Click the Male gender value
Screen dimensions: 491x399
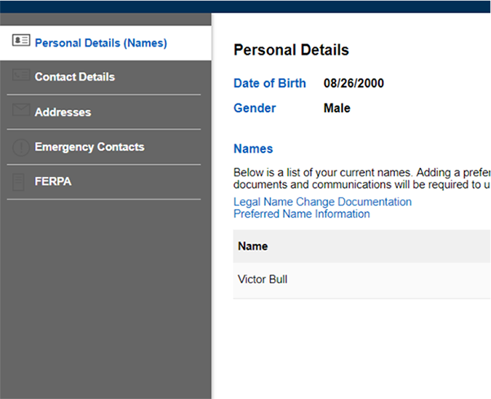click(x=337, y=108)
